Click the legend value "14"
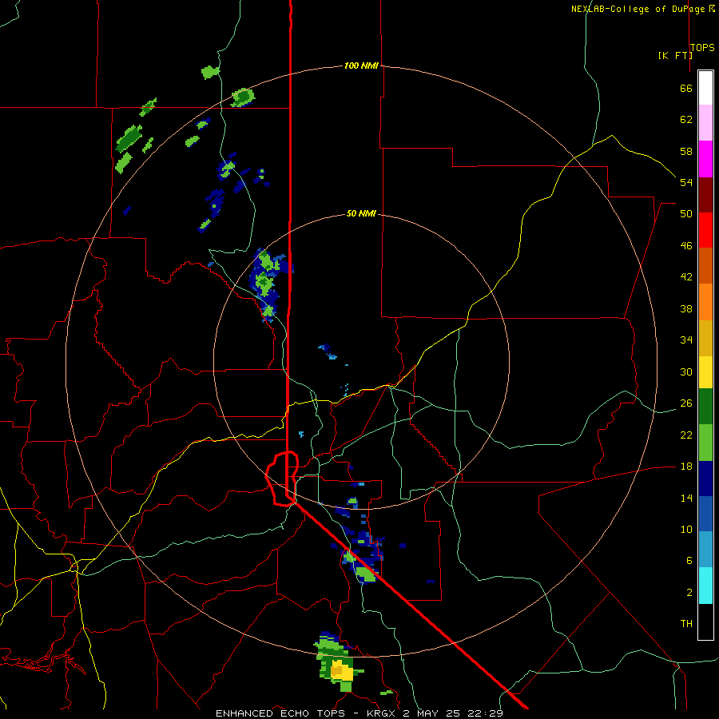 686,498
